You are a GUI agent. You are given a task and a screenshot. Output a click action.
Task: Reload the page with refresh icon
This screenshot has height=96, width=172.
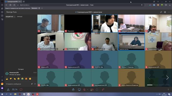(x=14, y=5)
